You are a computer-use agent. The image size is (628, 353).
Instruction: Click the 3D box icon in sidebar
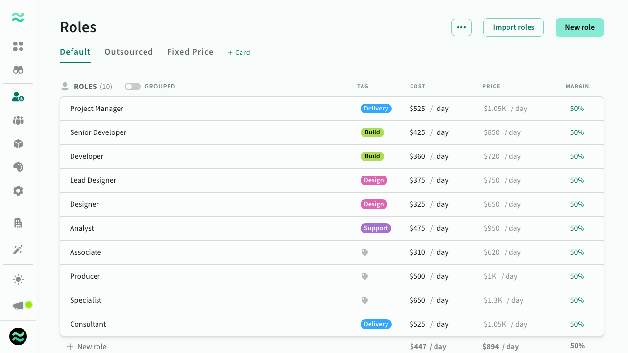(18, 144)
